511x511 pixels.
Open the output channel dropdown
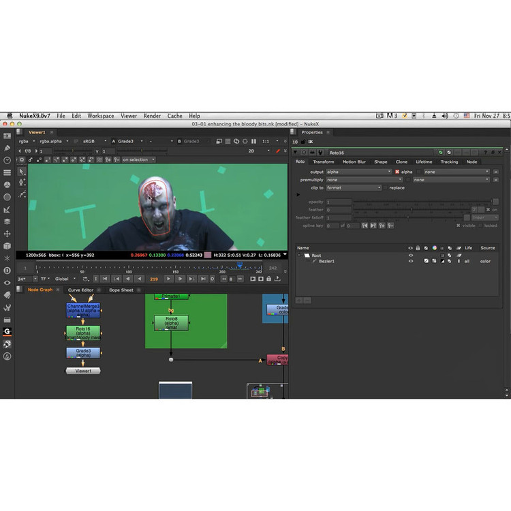[x=359, y=172]
